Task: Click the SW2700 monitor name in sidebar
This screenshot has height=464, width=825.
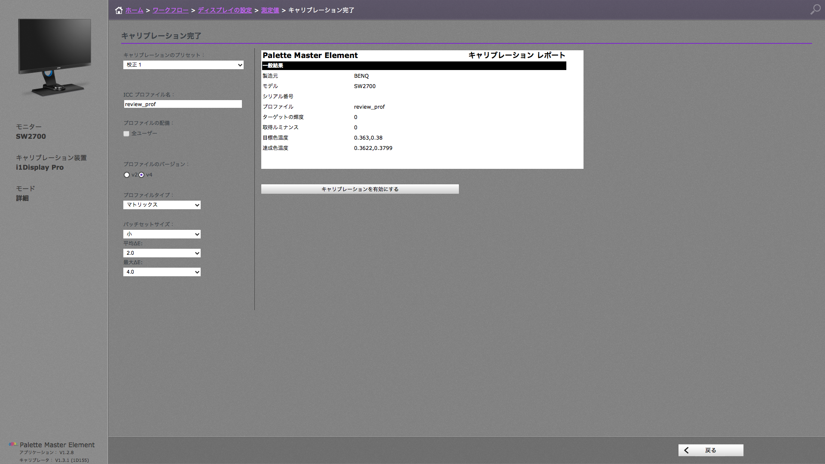Action: [x=31, y=137]
